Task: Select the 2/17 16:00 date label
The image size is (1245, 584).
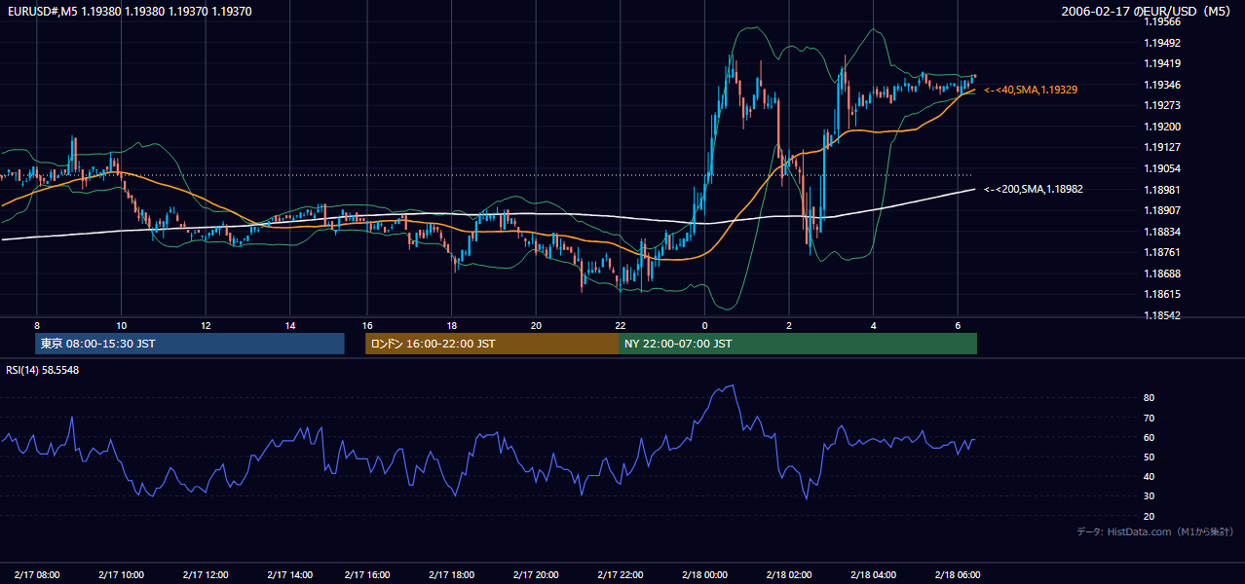Action: tap(367, 575)
